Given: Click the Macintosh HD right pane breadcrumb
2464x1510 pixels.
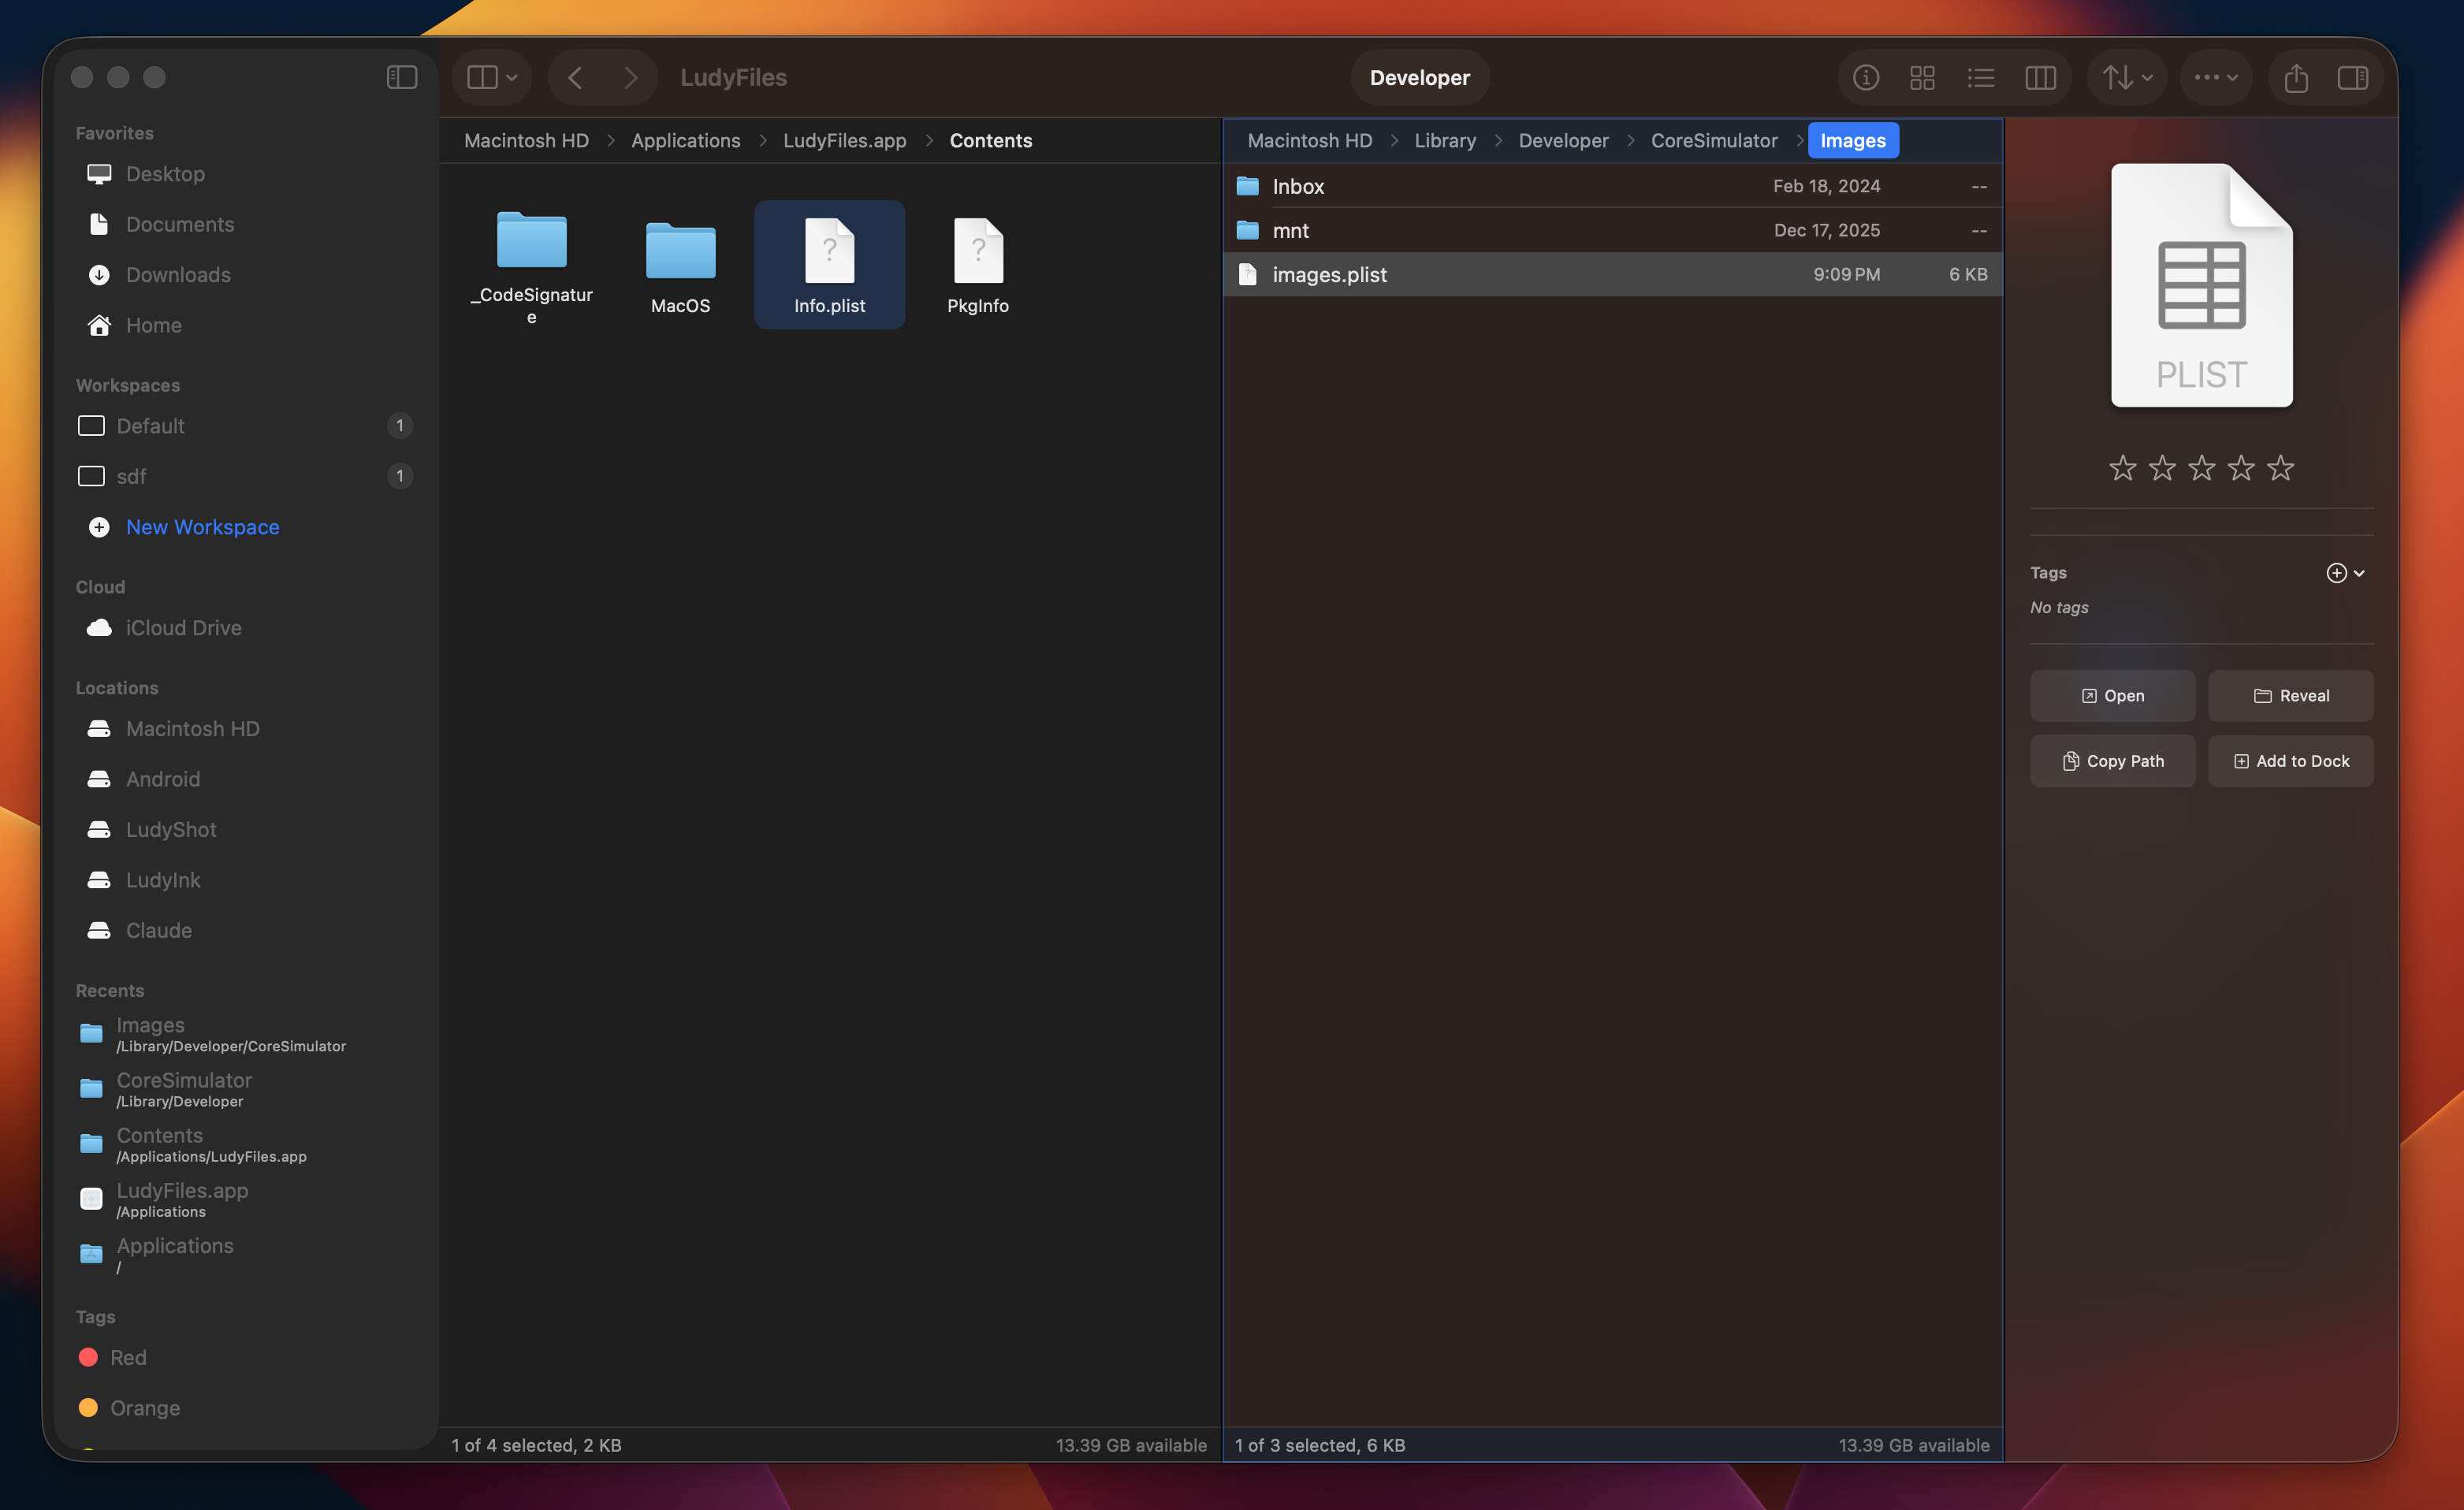Looking at the screenshot, I should point(1309,141).
